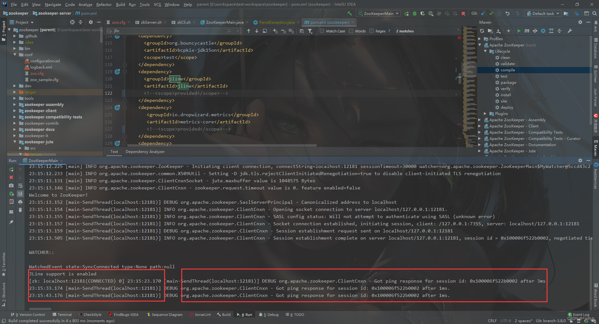Run with coverage from the main toolbar

[x=423, y=13]
